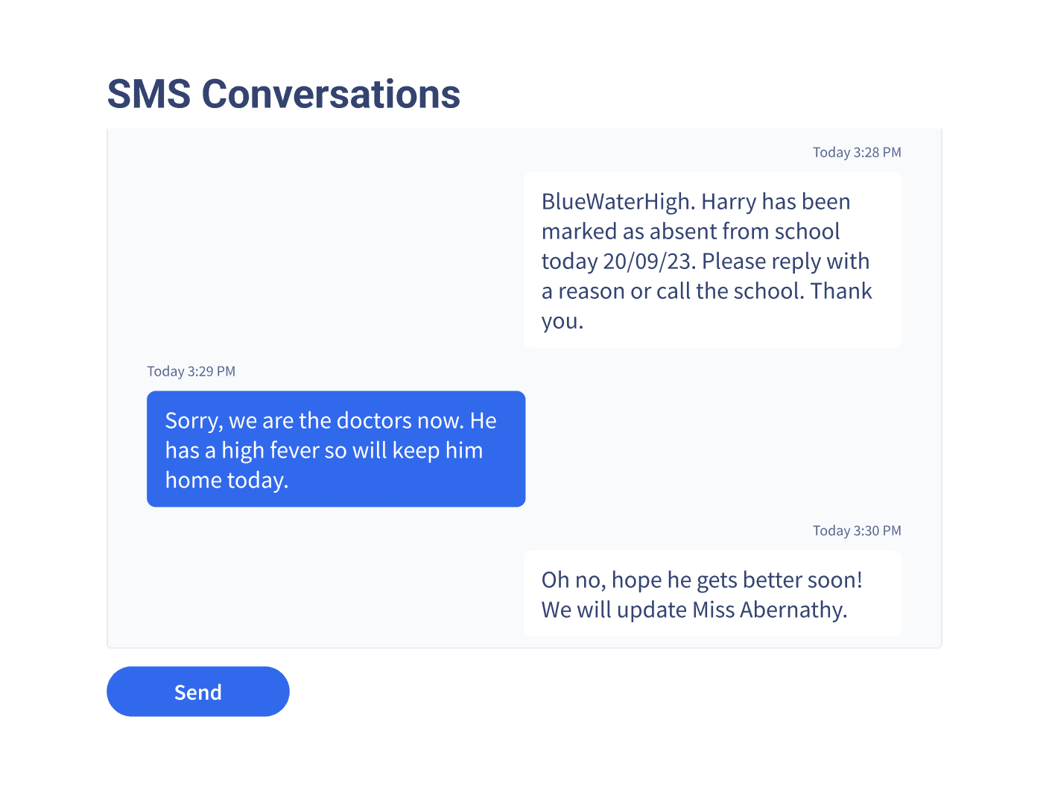This screenshot has height=787, width=1049.
Task: Click "Please reply with" text in first message
Action: (785, 262)
